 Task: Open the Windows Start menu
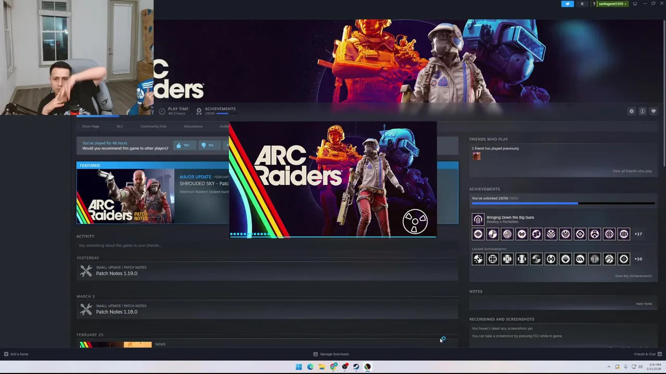click(x=299, y=367)
